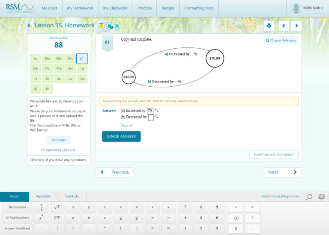Switch to Alphabet keyboard tab
Viewport: 329px width, 235px height.
43,196
